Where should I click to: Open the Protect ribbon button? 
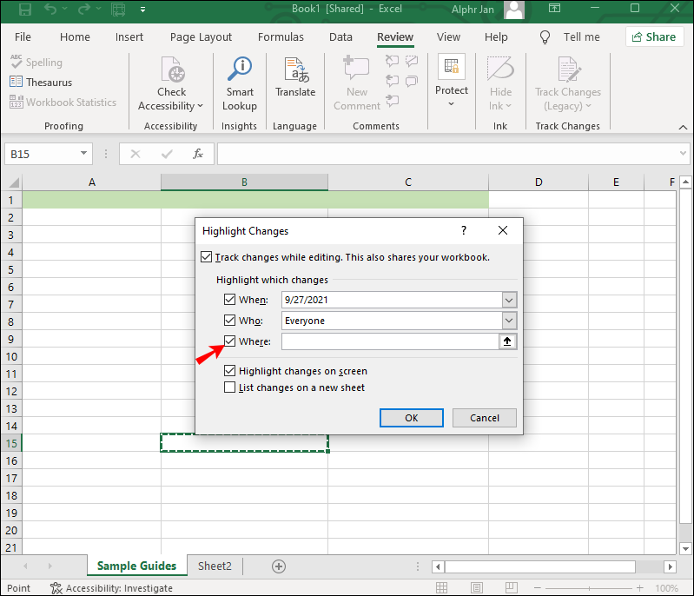[x=452, y=82]
